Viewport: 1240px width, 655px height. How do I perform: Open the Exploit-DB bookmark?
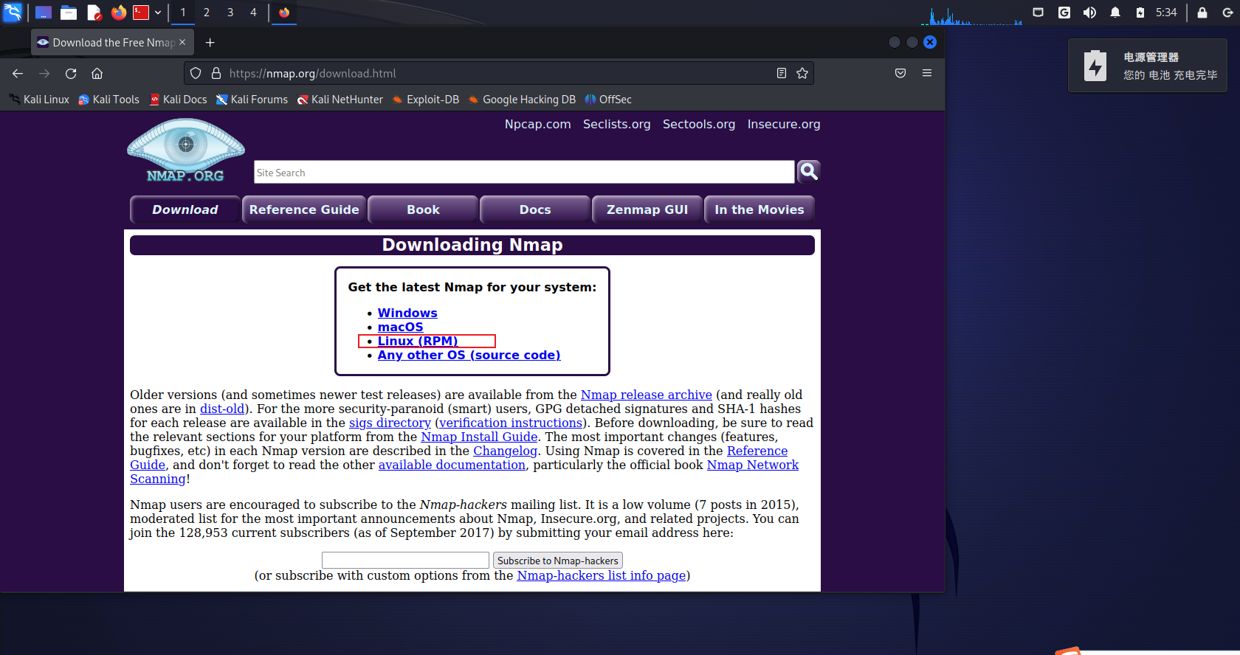click(426, 100)
